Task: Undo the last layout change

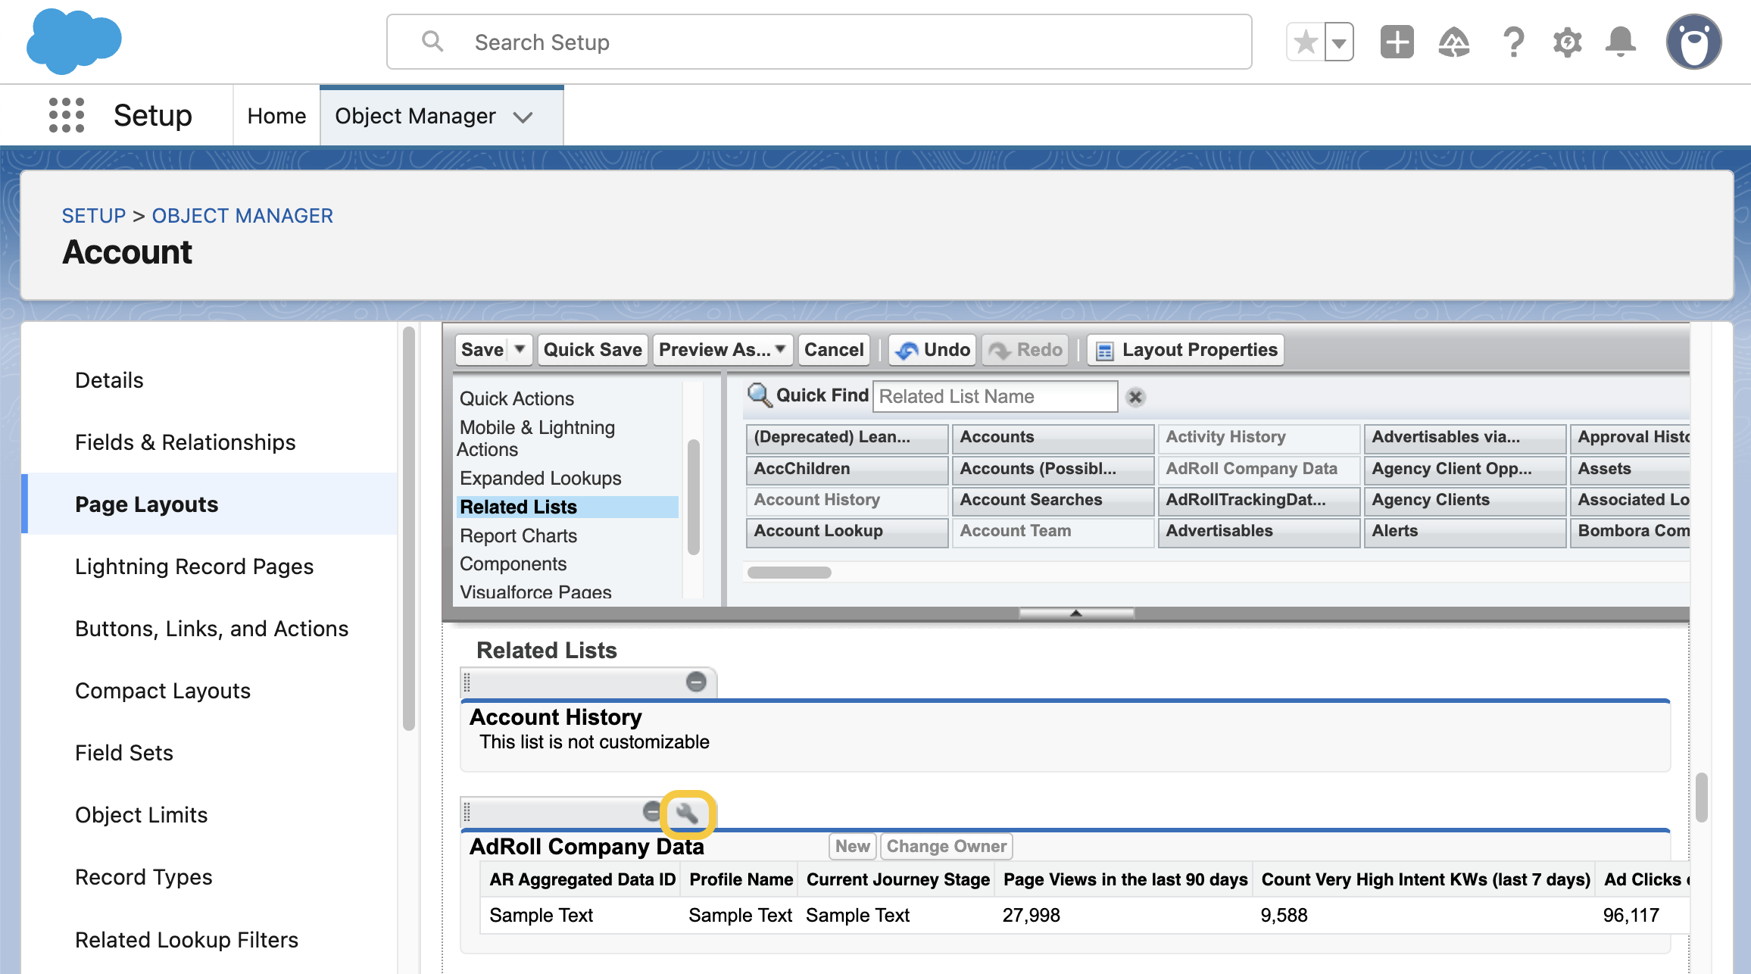Action: [x=933, y=350]
